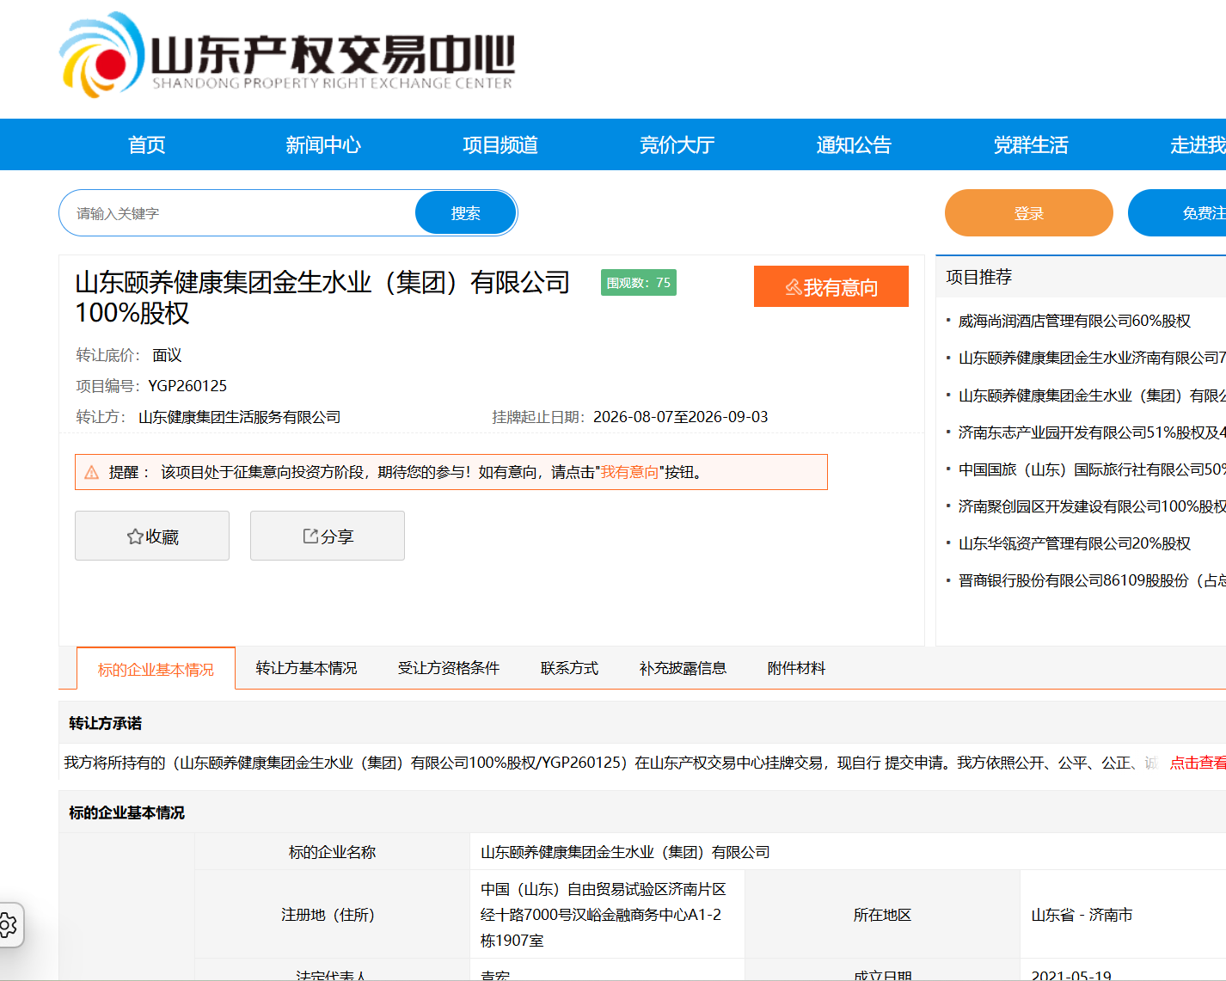Click the 注册地（住所） table label cell
1226x981 pixels.
click(332, 914)
